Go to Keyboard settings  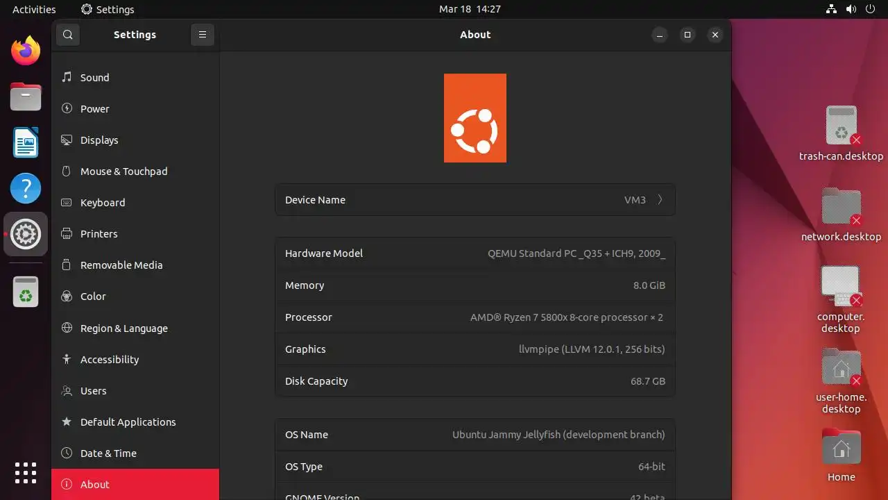tap(135, 202)
